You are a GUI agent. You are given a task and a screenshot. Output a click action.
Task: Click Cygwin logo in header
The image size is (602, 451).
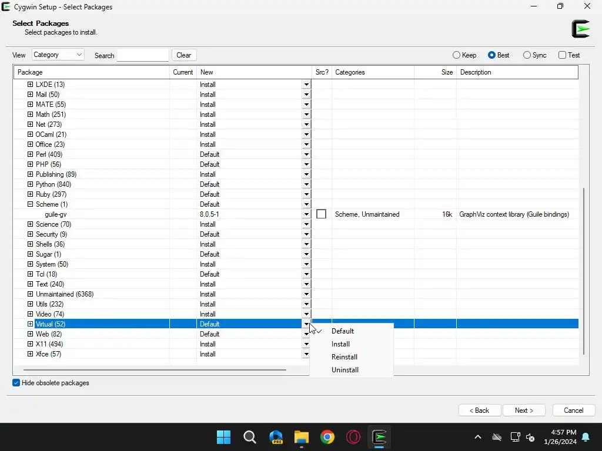(x=580, y=29)
